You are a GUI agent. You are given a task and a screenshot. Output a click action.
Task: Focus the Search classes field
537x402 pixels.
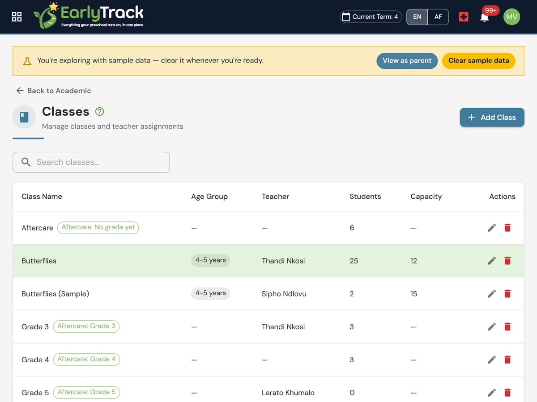[91, 162]
